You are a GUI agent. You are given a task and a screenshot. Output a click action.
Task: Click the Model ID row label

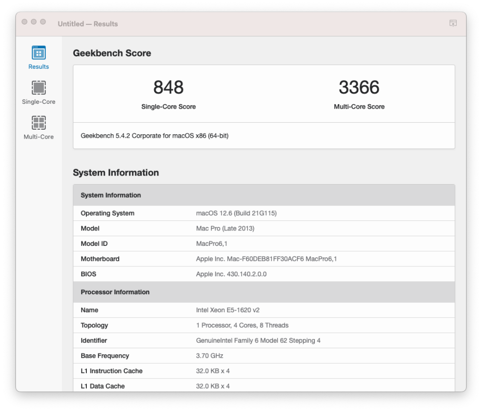point(94,243)
